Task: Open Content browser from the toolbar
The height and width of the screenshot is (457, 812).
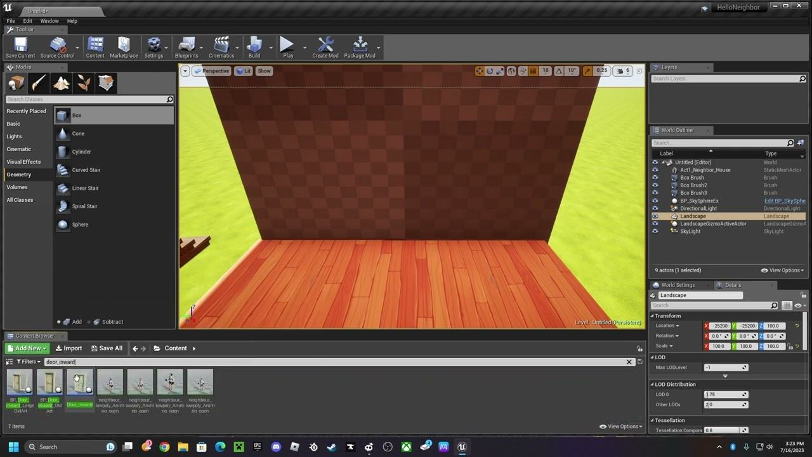Action: (95, 48)
